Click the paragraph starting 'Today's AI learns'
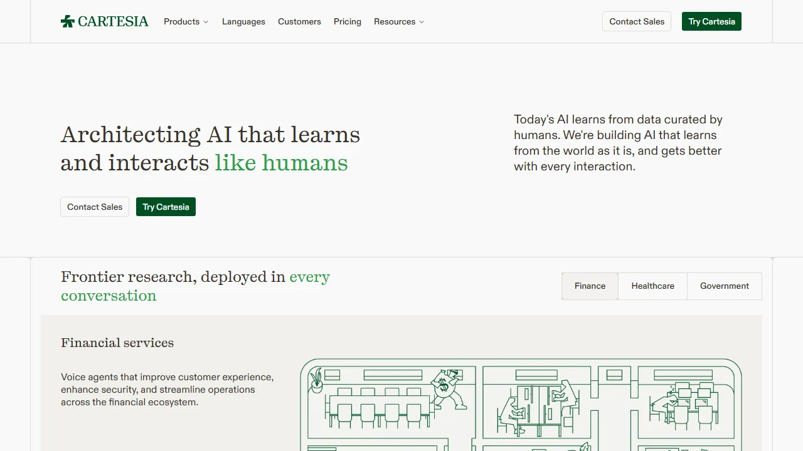This screenshot has height=451, width=803. (618, 143)
